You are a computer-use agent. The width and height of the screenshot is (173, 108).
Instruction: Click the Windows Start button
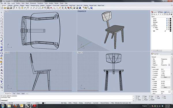point(3,106)
